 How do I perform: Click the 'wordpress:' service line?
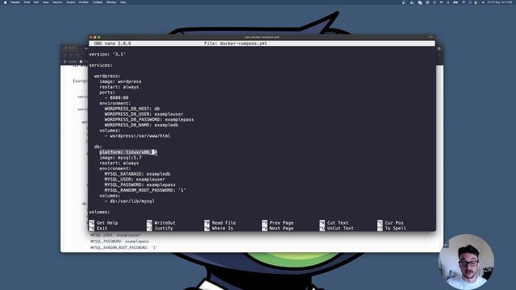pyautogui.click(x=107, y=76)
